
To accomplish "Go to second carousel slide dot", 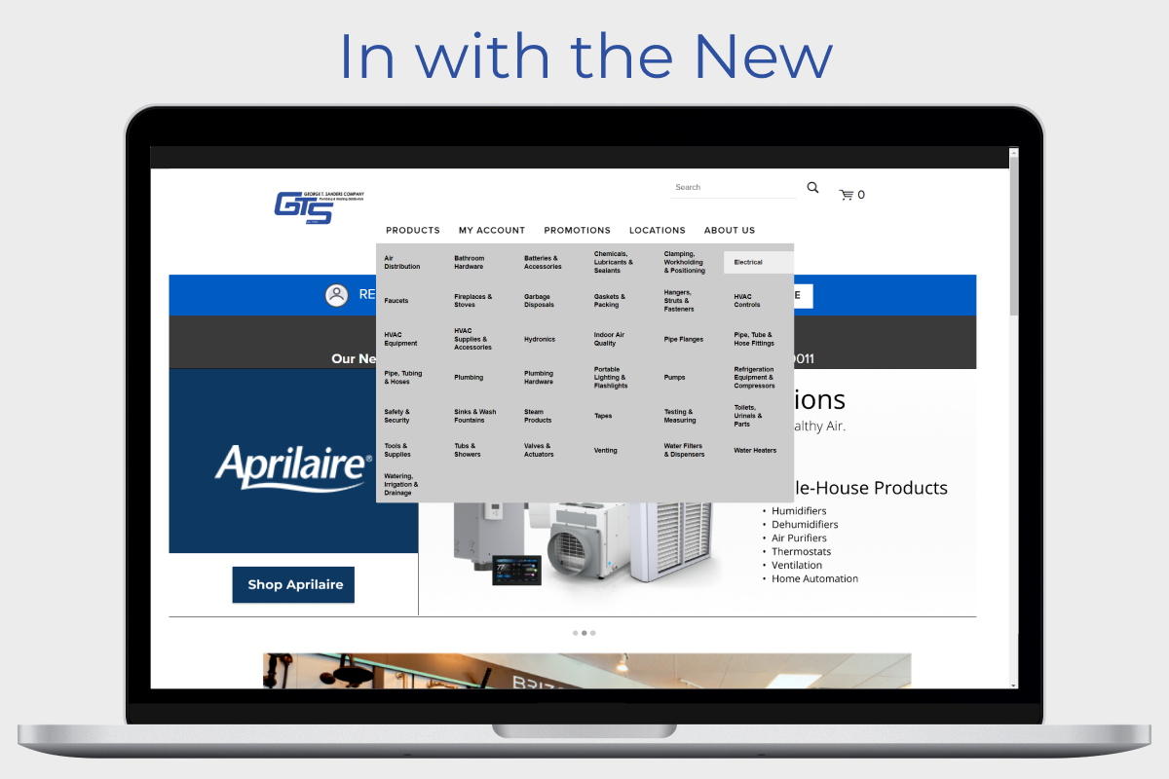I will (x=584, y=633).
